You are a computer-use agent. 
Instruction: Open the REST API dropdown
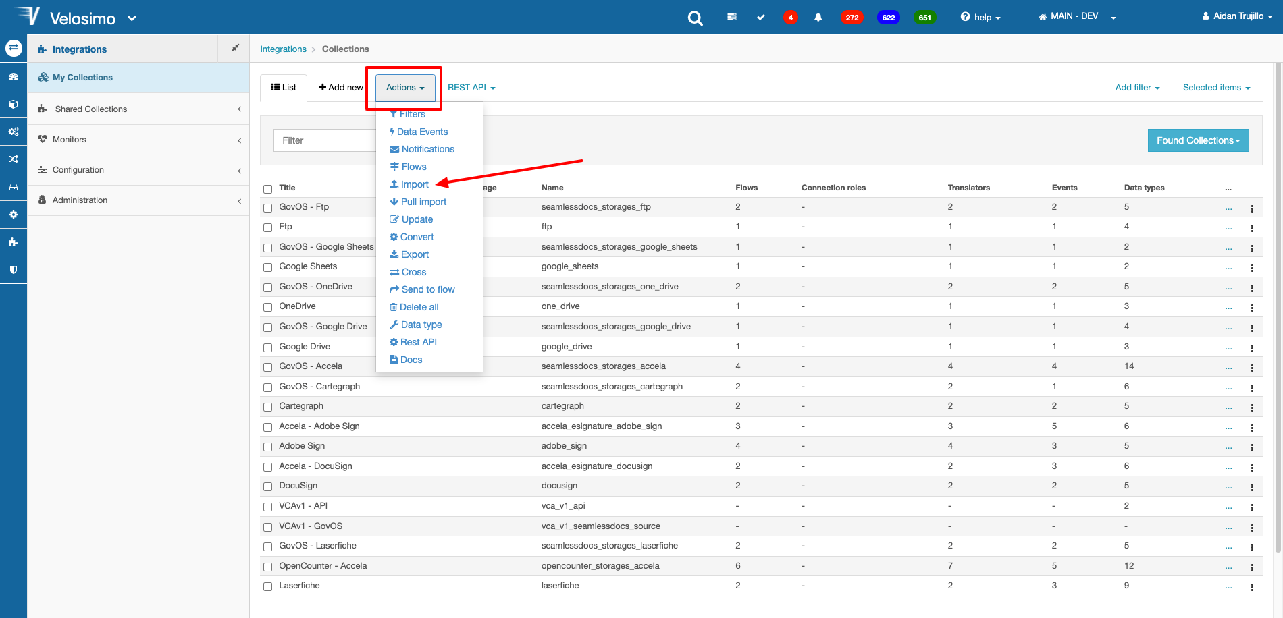pyautogui.click(x=471, y=88)
